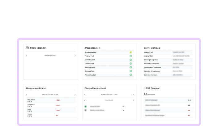The image size is (218, 126).
Task: Go to previous day in Intake kalender
Action: coord(26,55)
